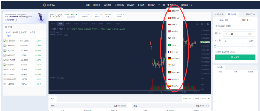Screen dimensions: 260x111
Task: Click the INVITE NOW banner button
Action: (11, 20)
